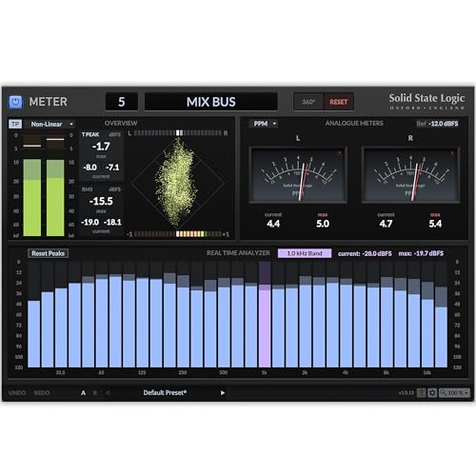Click the Solid State Logic logo

426,101
